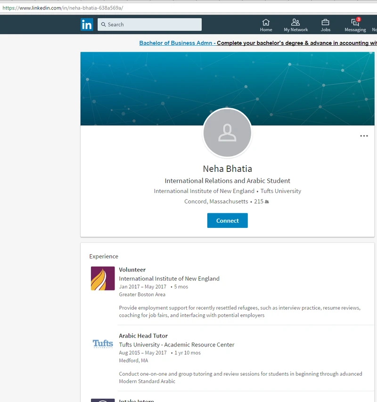377x402 pixels.
Task: Click the headline International Relations and Arabic Student
Action: tap(228, 181)
